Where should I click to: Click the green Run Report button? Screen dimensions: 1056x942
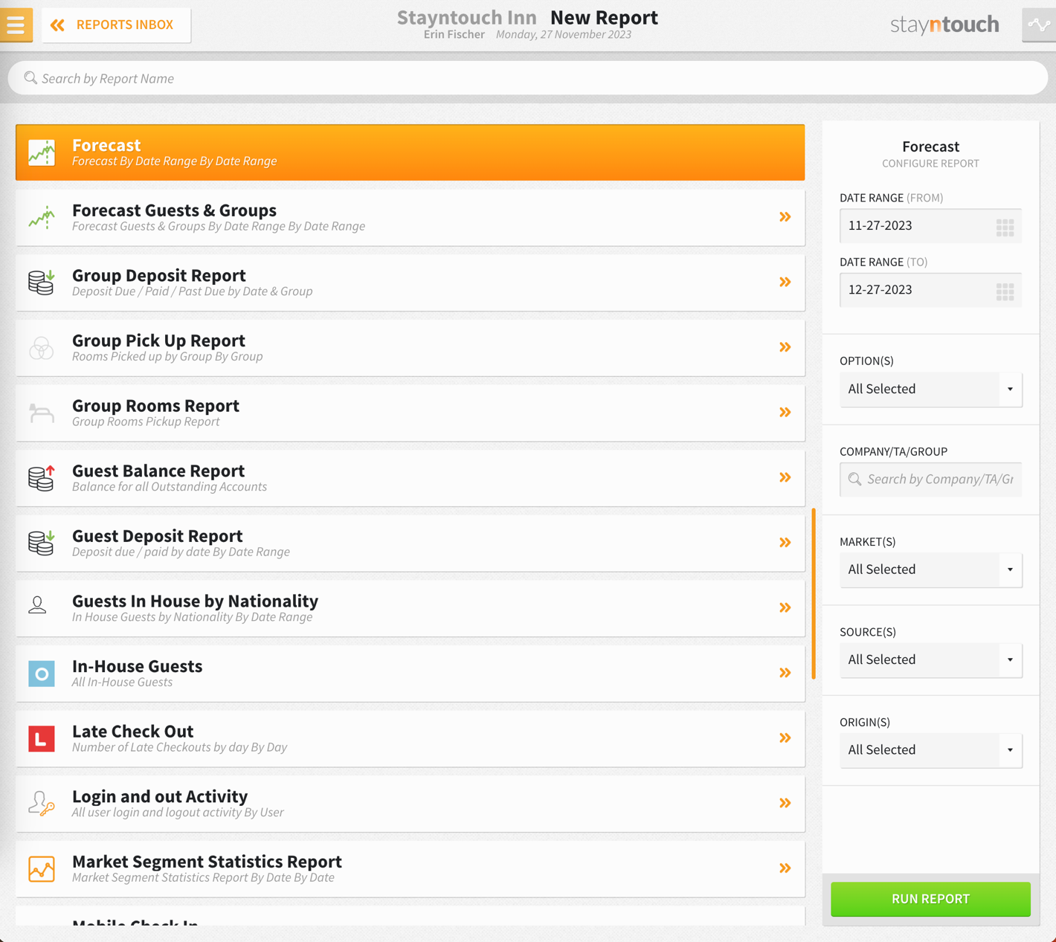coord(930,899)
